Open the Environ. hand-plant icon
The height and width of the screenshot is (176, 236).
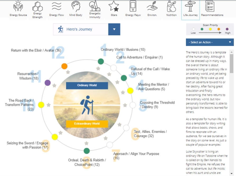152,6
